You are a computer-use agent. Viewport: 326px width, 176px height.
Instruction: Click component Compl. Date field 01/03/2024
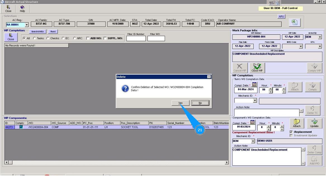click(244, 127)
